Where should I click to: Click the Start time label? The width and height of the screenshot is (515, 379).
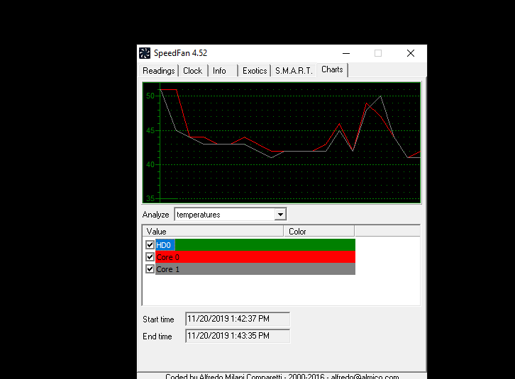coord(158,319)
